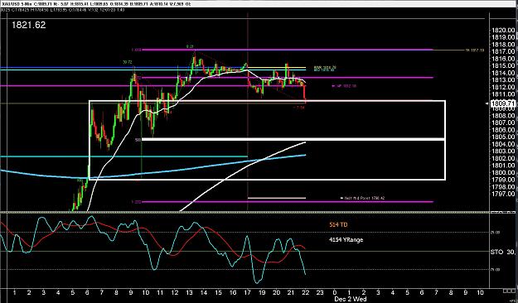Click the small squares at bottom-right corner
518x303 pixels.
point(509,291)
